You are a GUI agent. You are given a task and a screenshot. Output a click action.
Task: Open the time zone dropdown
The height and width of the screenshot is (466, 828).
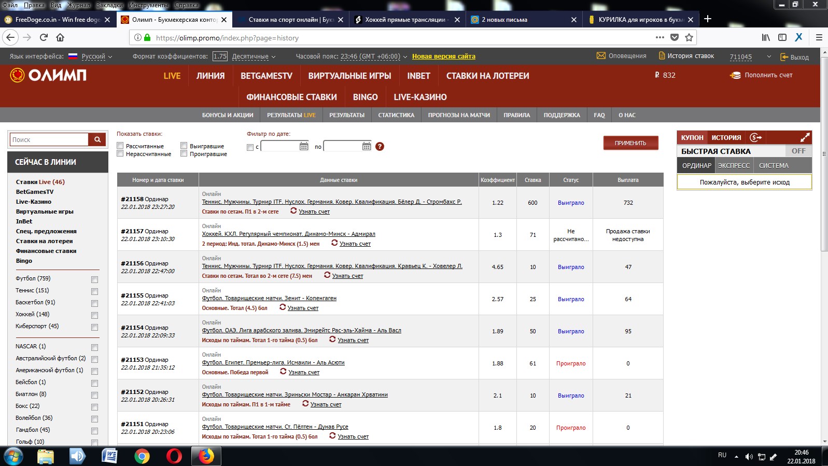pos(374,57)
